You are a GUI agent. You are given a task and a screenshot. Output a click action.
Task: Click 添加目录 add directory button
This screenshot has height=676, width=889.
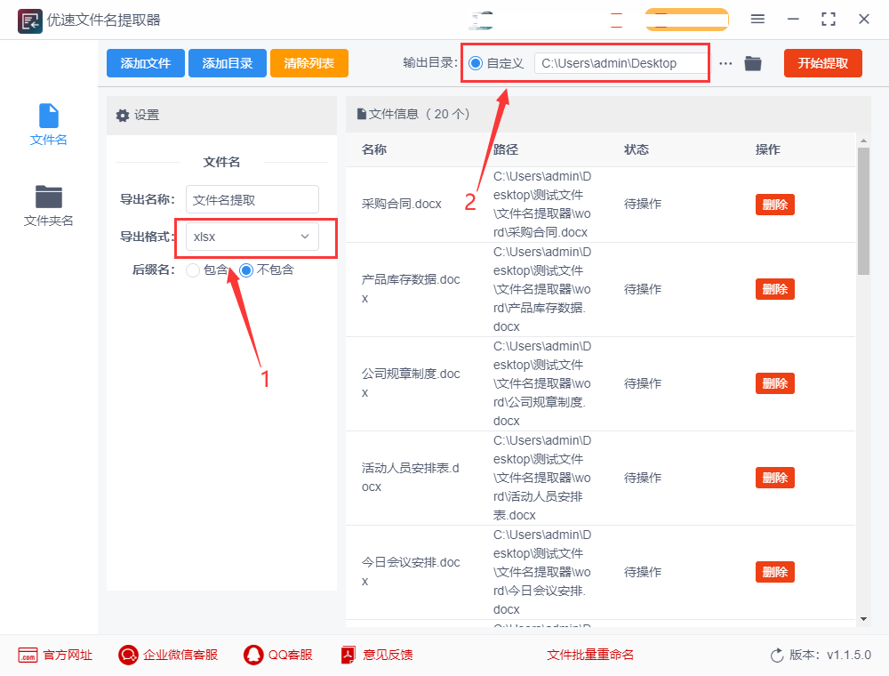click(x=228, y=63)
